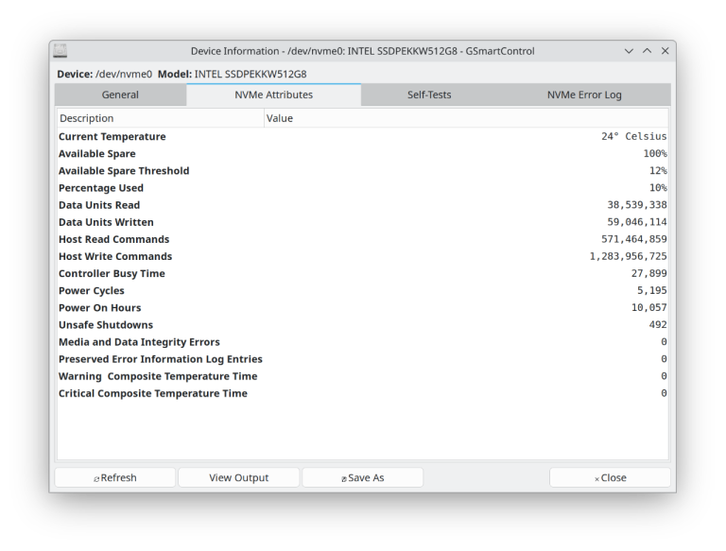Image resolution: width=726 pixels, height=551 pixels.
Task: Click the Value column header
Action: point(466,118)
